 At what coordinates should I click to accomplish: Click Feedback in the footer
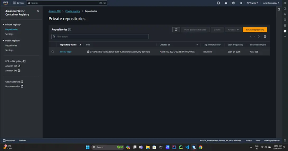coord(22,140)
